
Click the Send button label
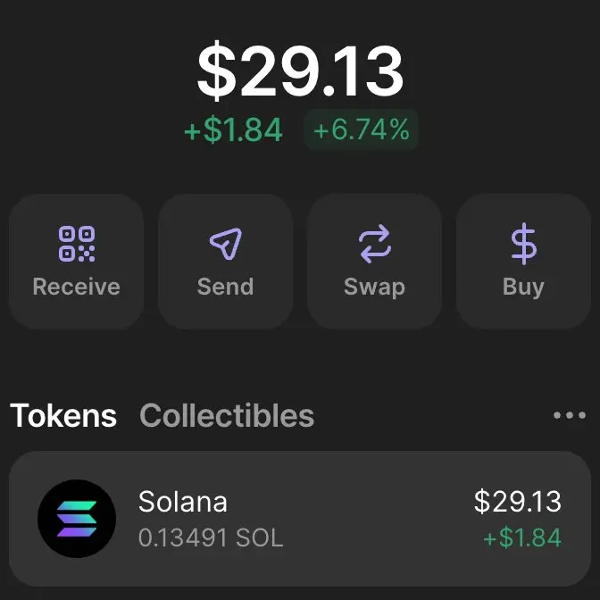click(226, 287)
